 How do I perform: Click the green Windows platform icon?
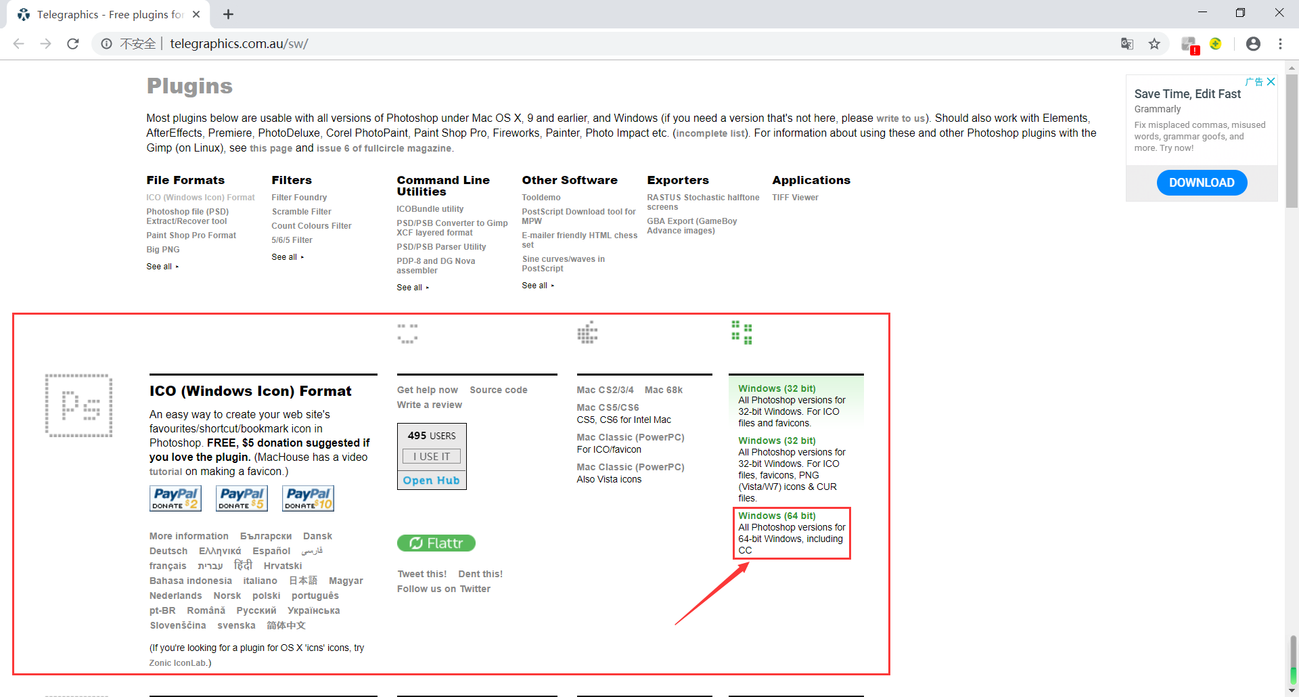point(742,332)
